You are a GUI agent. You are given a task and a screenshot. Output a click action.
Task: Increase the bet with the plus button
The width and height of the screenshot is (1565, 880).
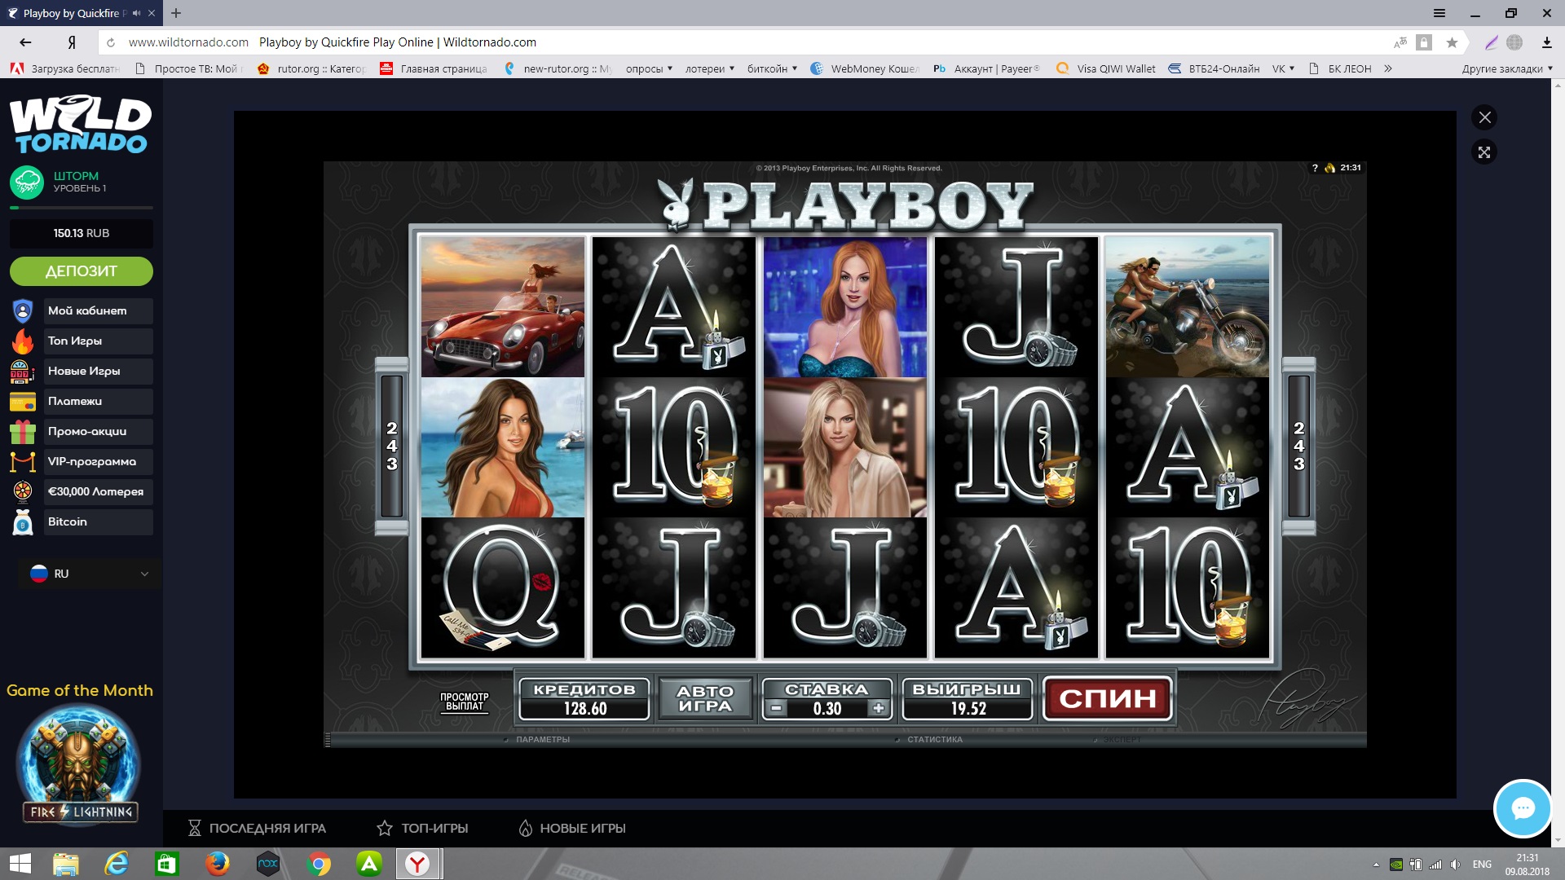(x=878, y=709)
